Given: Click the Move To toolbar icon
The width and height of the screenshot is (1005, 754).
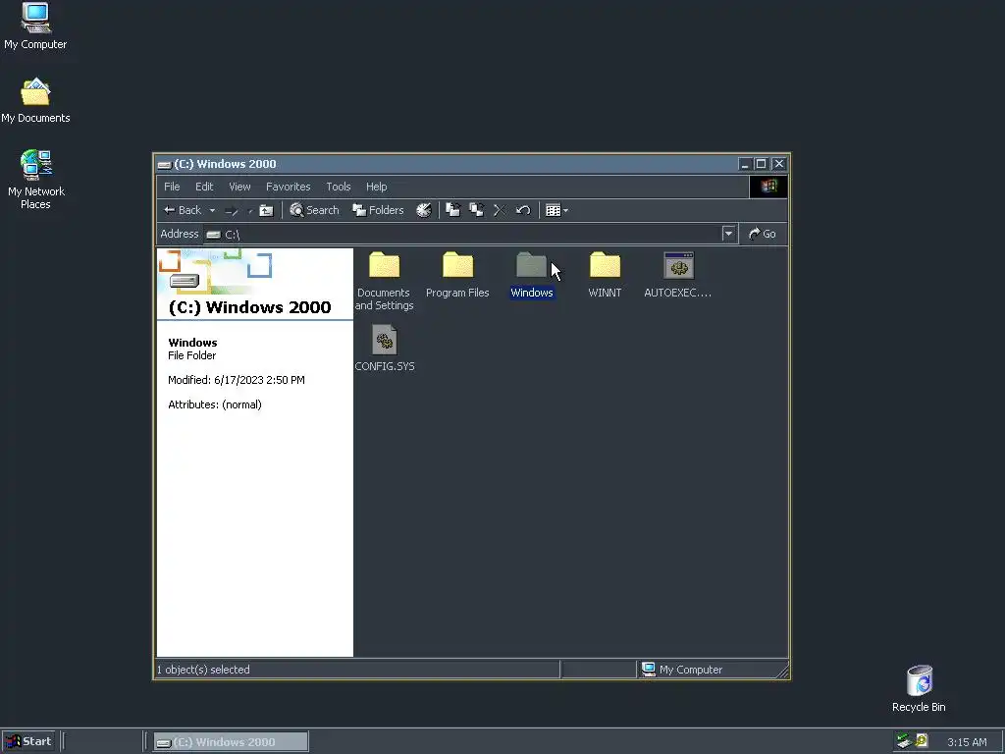Looking at the screenshot, I should click(x=453, y=210).
